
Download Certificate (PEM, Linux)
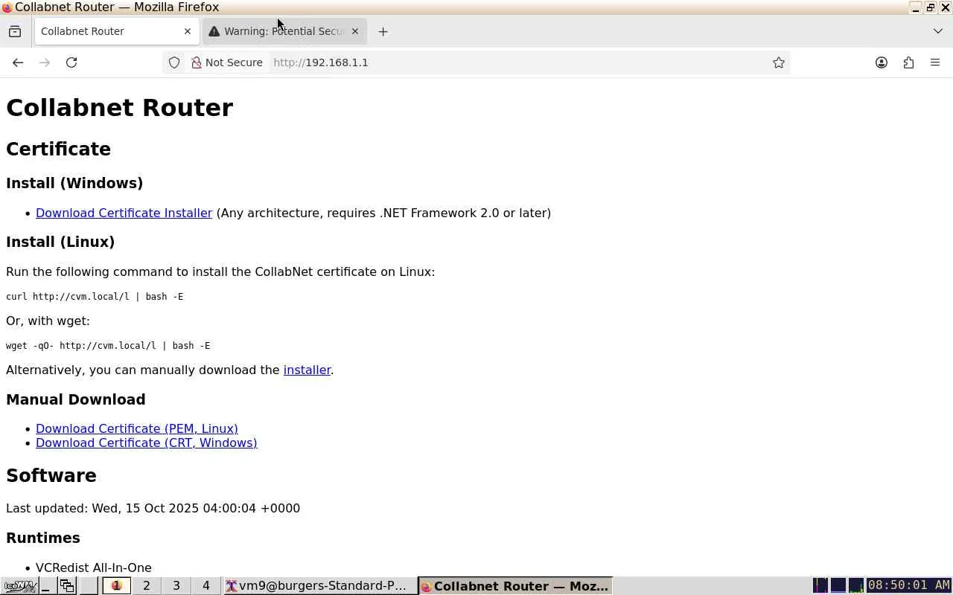click(x=137, y=428)
